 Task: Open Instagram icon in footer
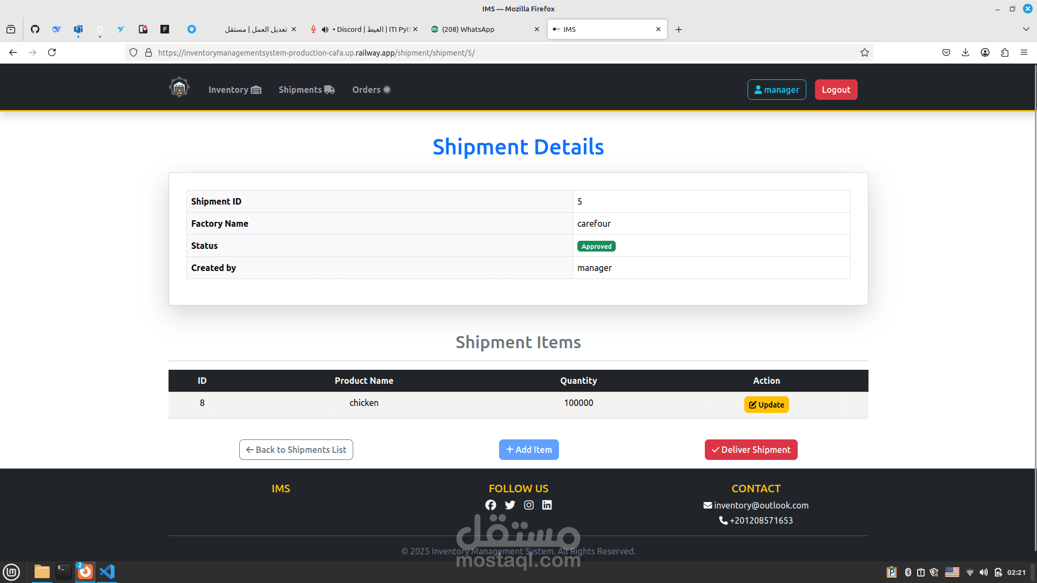529,505
